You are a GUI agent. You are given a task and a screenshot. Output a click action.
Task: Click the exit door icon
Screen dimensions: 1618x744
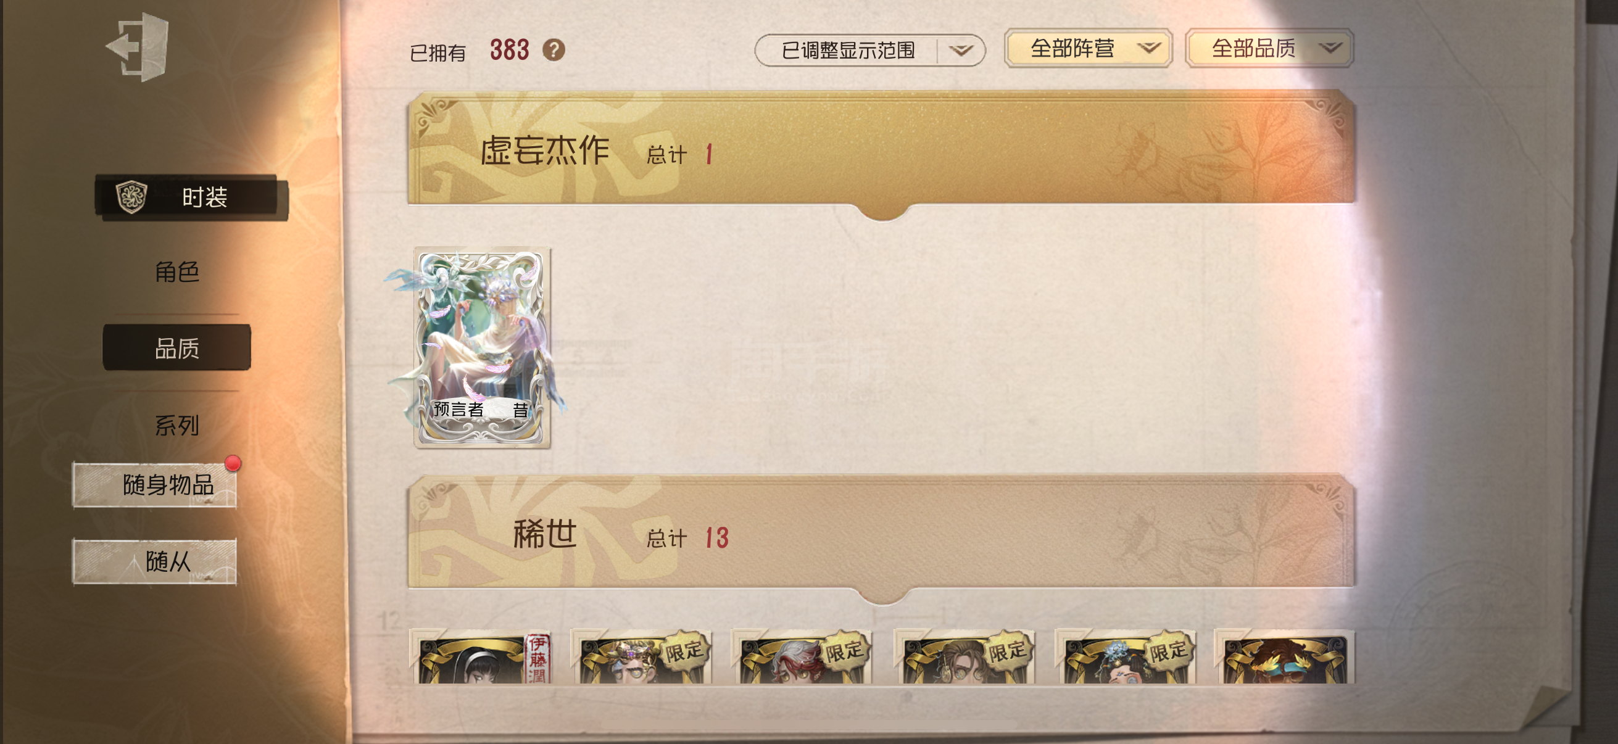tap(138, 46)
